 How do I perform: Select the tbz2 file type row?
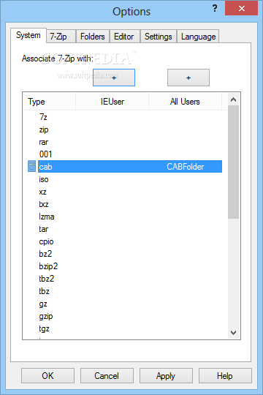[125, 279]
